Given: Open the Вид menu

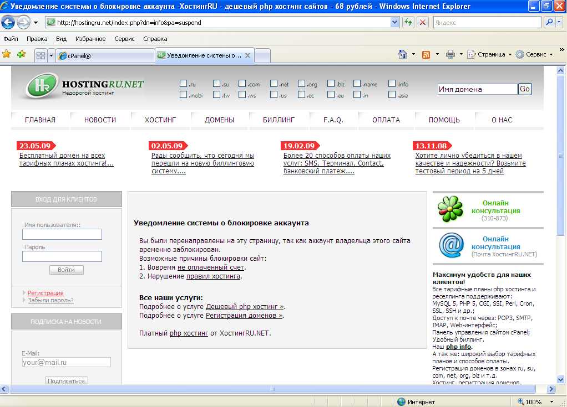Looking at the screenshot, I should (61, 39).
